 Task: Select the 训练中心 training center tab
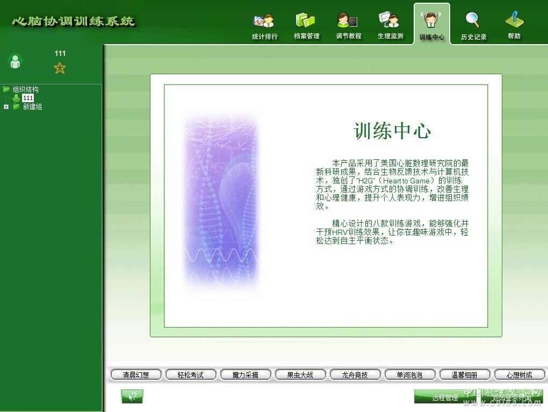[x=431, y=26]
